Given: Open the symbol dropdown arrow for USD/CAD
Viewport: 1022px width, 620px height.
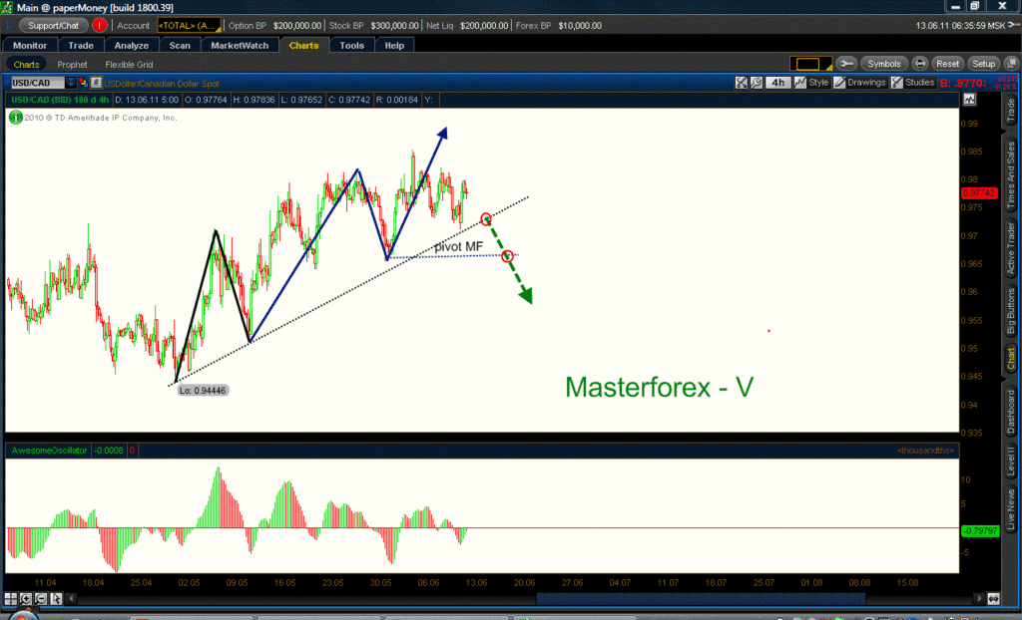Looking at the screenshot, I should click(71, 83).
